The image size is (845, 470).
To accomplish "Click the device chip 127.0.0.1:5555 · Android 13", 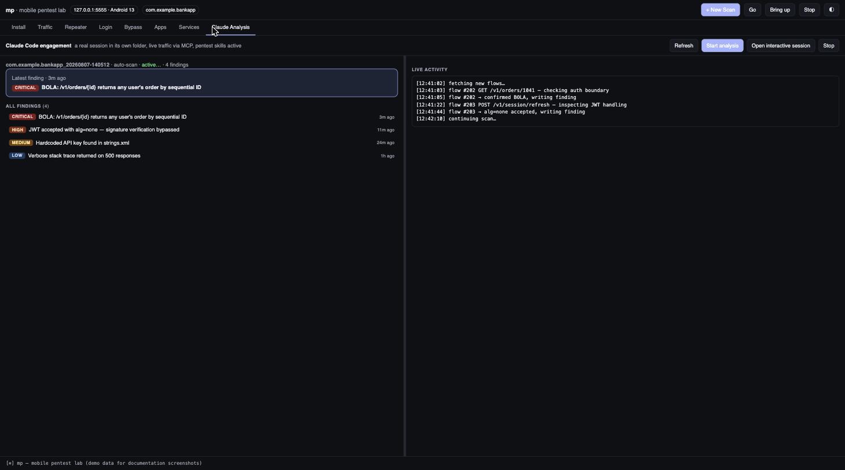I will (x=104, y=10).
